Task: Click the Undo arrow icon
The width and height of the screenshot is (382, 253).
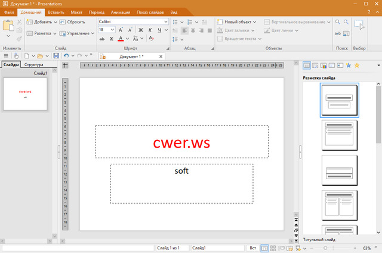Action: coord(66,55)
